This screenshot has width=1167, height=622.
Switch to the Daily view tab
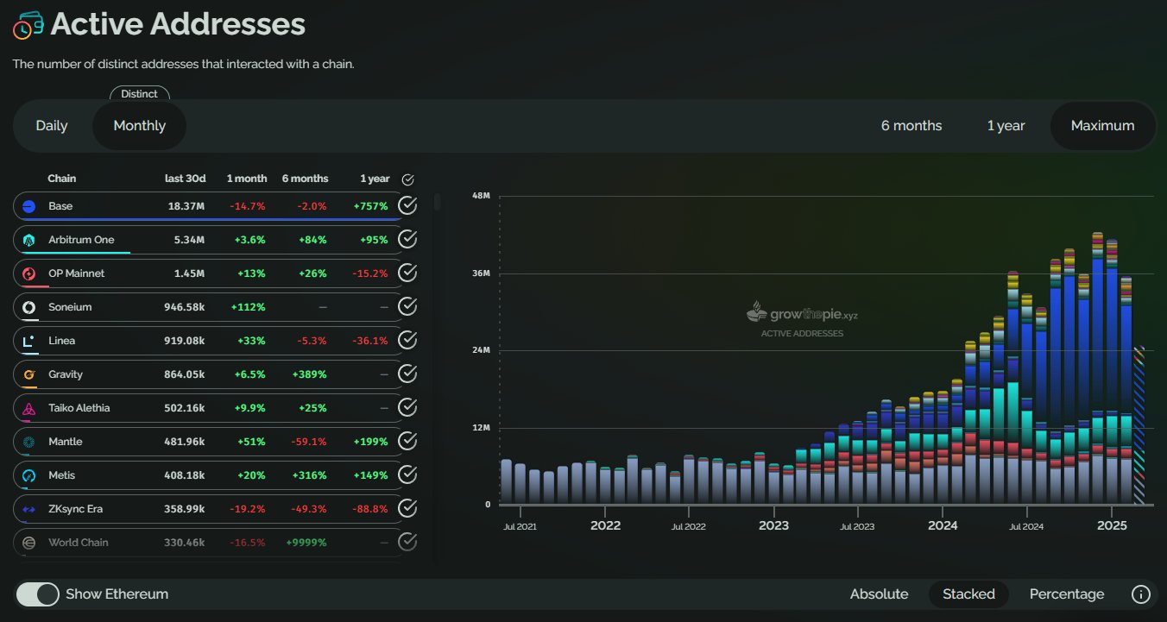(x=52, y=126)
